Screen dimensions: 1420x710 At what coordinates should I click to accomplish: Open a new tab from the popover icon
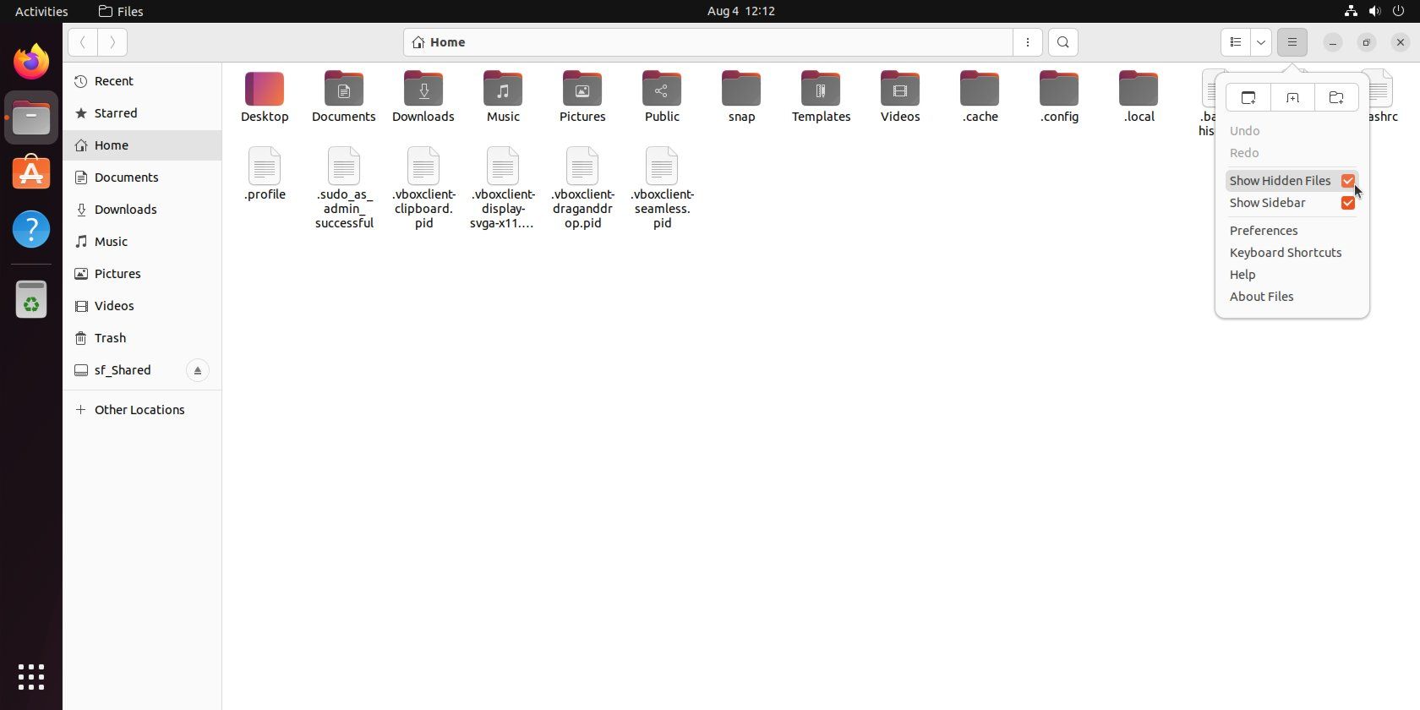[x=1292, y=98]
